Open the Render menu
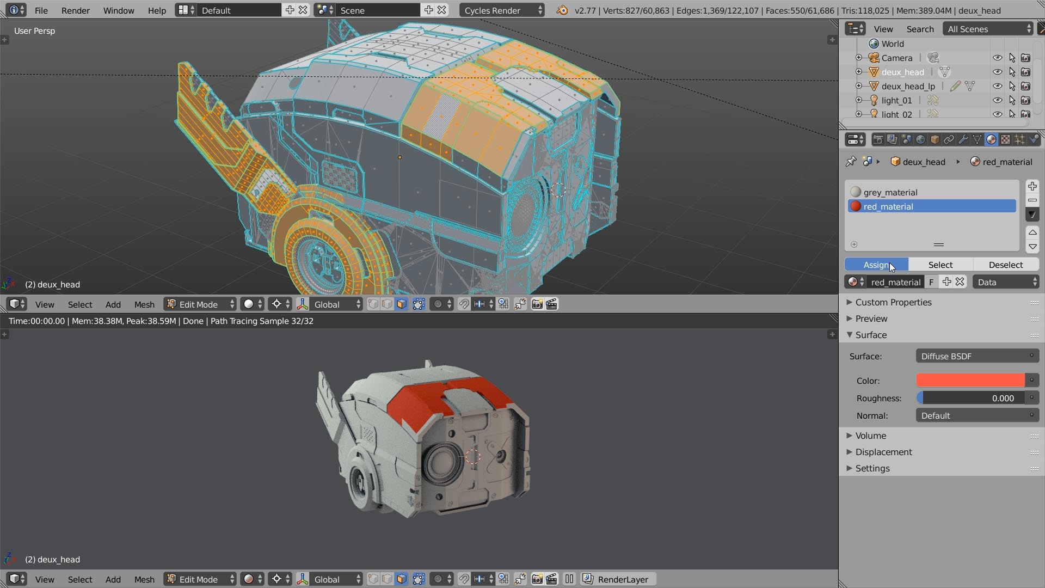The height and width of the screenshot is (588, 1045). point(76,10)
